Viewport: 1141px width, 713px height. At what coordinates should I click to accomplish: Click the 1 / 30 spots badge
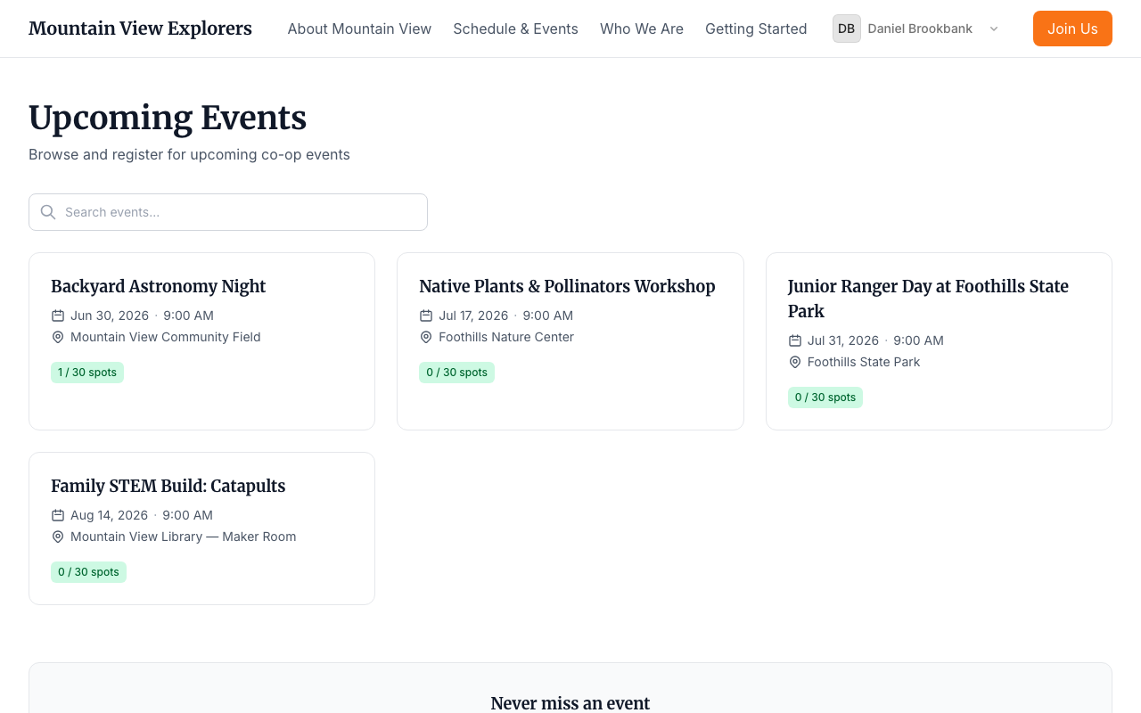[x=87, y=373]
